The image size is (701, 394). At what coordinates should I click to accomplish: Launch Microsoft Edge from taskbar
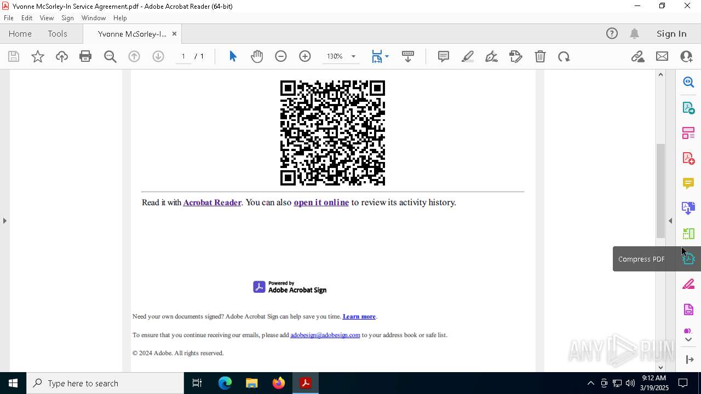(225, 383)
